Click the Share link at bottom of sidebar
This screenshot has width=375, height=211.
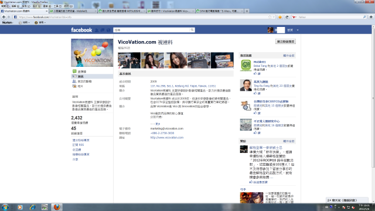pyautogui.click(x=76, y=159)
